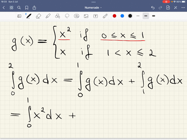The height and width of the screenshot is (140, 187).
Task: Select the Image insert tool
Action: 86,16
